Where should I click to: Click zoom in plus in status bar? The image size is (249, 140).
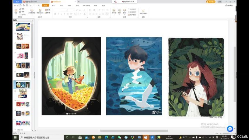coord(235,133)
